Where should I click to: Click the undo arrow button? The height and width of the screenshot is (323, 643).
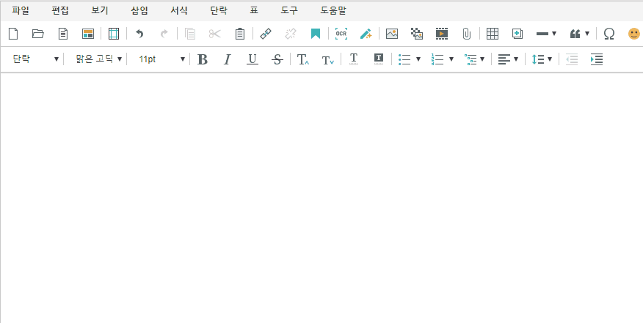point(139,34)
